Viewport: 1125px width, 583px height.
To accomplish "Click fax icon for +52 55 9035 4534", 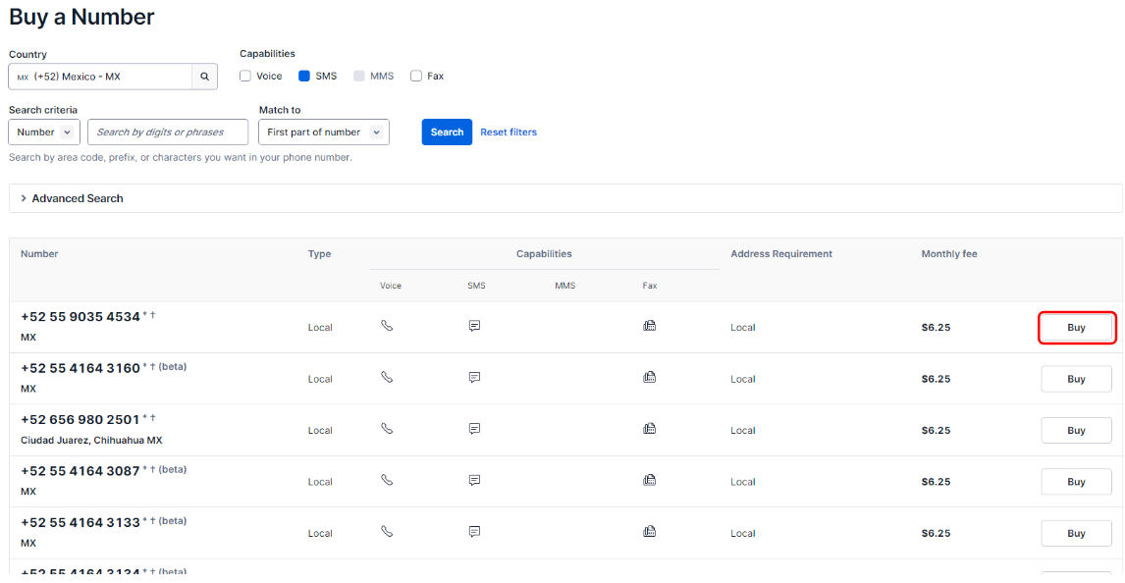I will pyautogui.click(x=649, y=326).
